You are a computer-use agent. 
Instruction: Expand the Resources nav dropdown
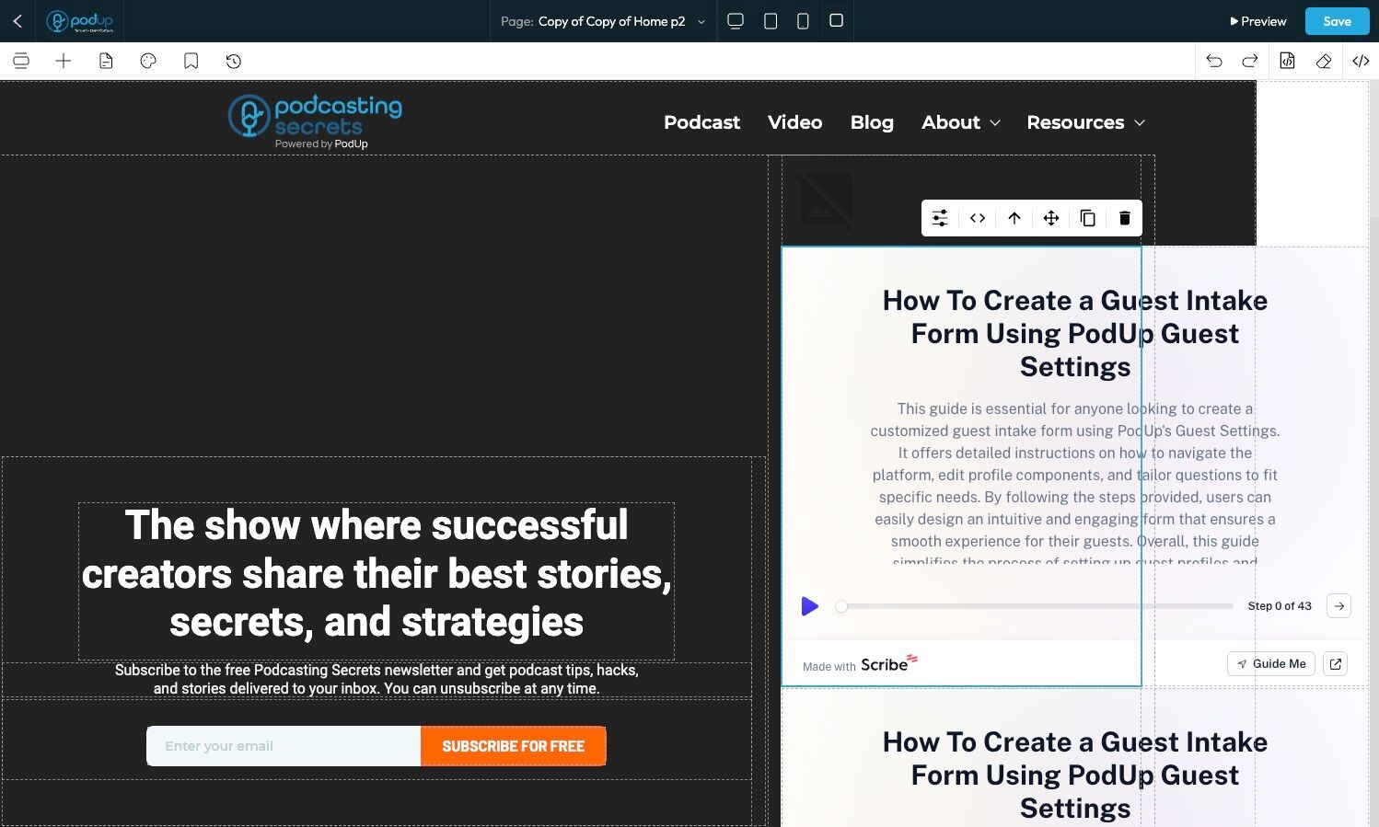[1085, 122]
